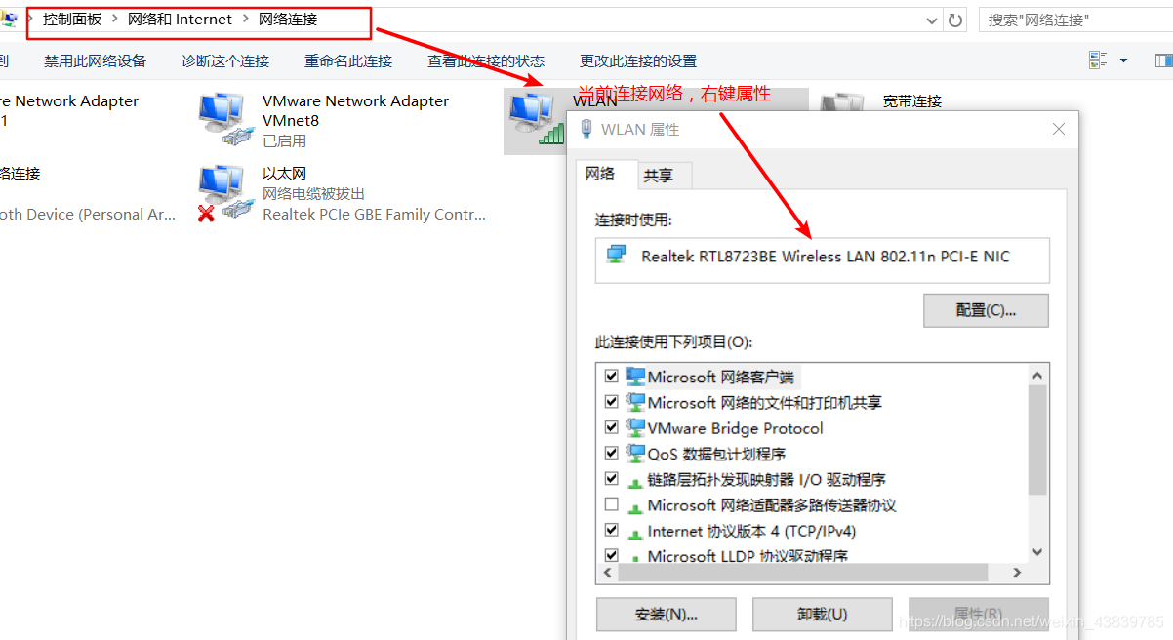The height and width of the screenshot is (640, 1173).
Task: Uncheck Microsoft 网络客户端 checkbox
Action: [612, 376]
